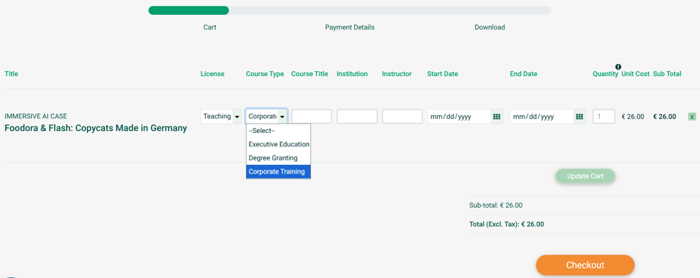Proceed with the orange Checkout button
Image resolution: width=700 pixels, height=278 pixels.
coord(585,265)
